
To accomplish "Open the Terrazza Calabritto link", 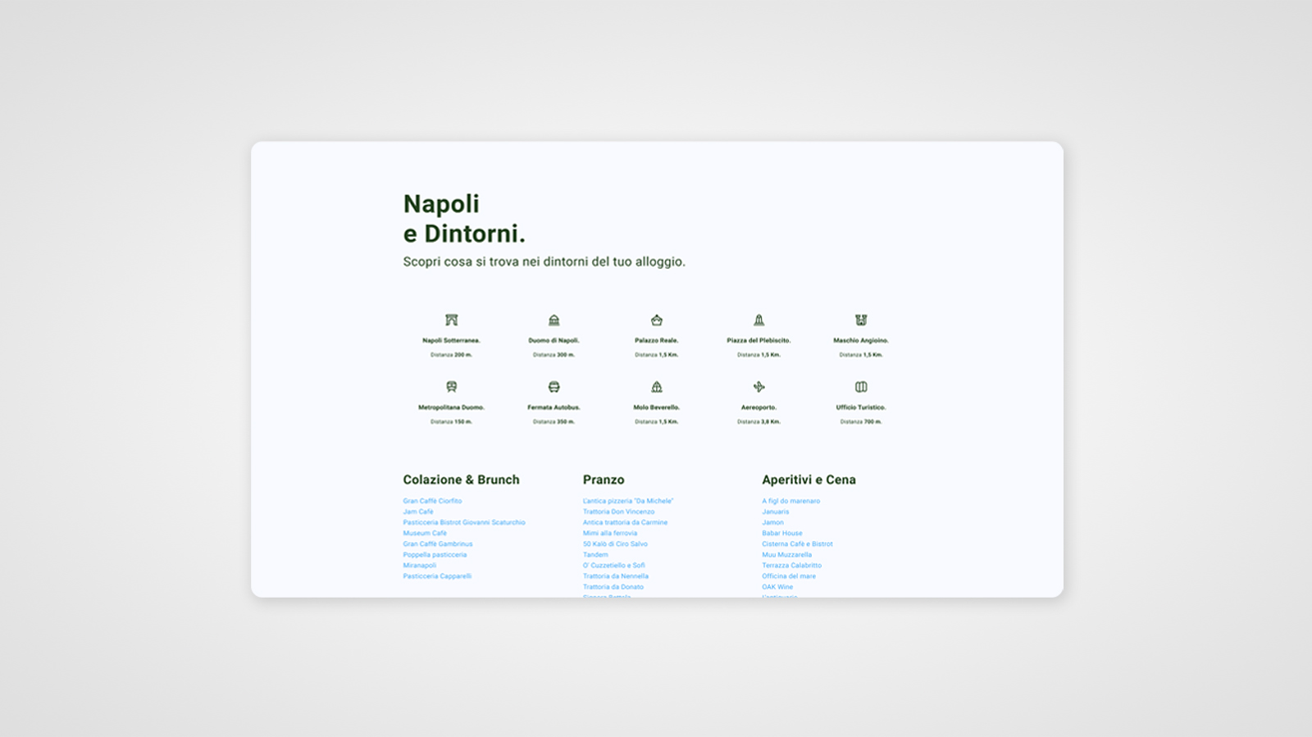I will [x=791, y=565].
